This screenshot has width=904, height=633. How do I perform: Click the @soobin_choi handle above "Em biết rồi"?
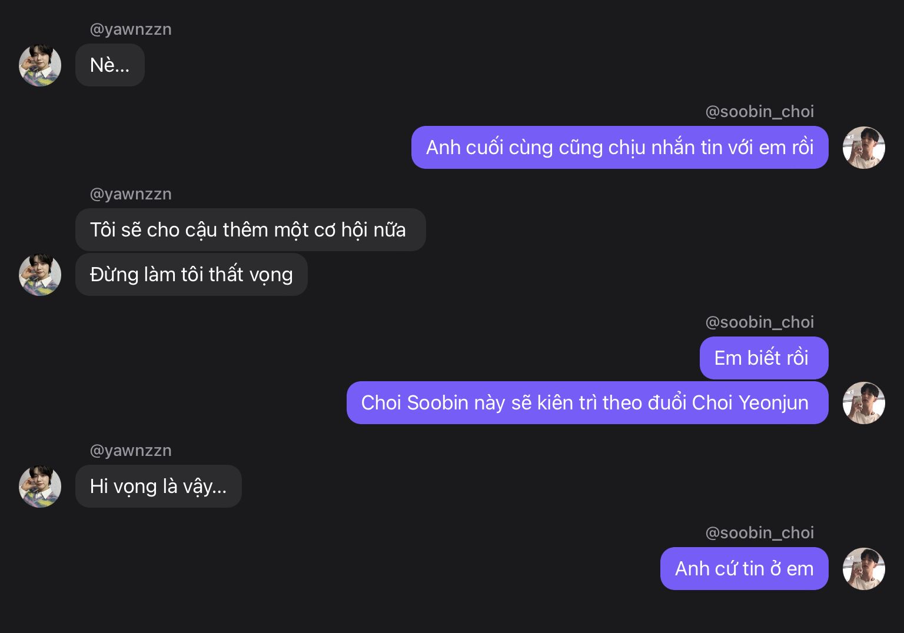coord(759,322)
